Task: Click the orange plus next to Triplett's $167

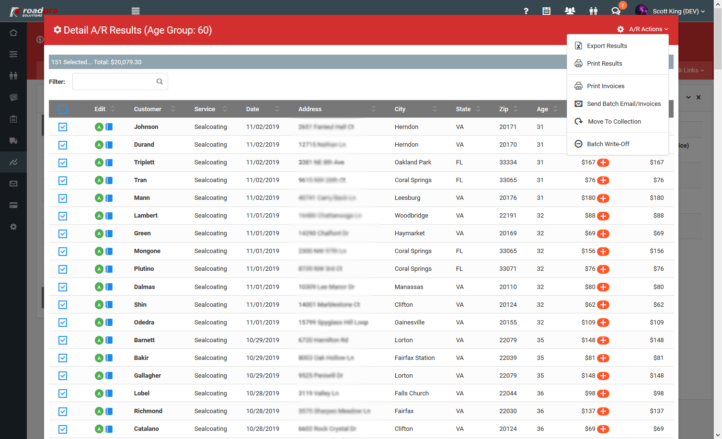Action: tap(603, 162)
